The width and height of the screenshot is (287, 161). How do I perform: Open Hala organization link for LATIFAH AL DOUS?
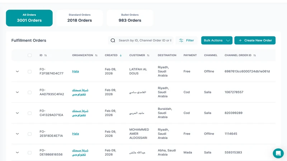[75, 71]
